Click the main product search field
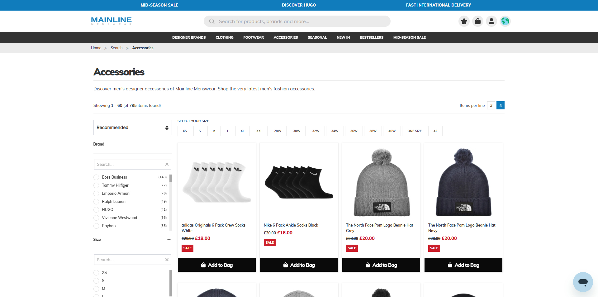The width and height of the screenshot is (598, 297). pos(297,21)
